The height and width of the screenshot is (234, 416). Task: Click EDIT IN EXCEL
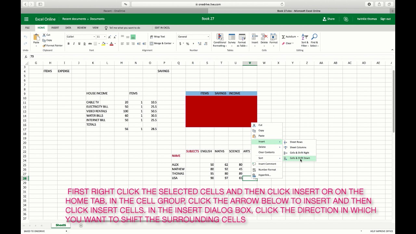tap(162, 28)
